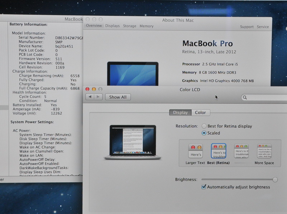Click the MacBook image in About This Mac

tap(133, 74)
